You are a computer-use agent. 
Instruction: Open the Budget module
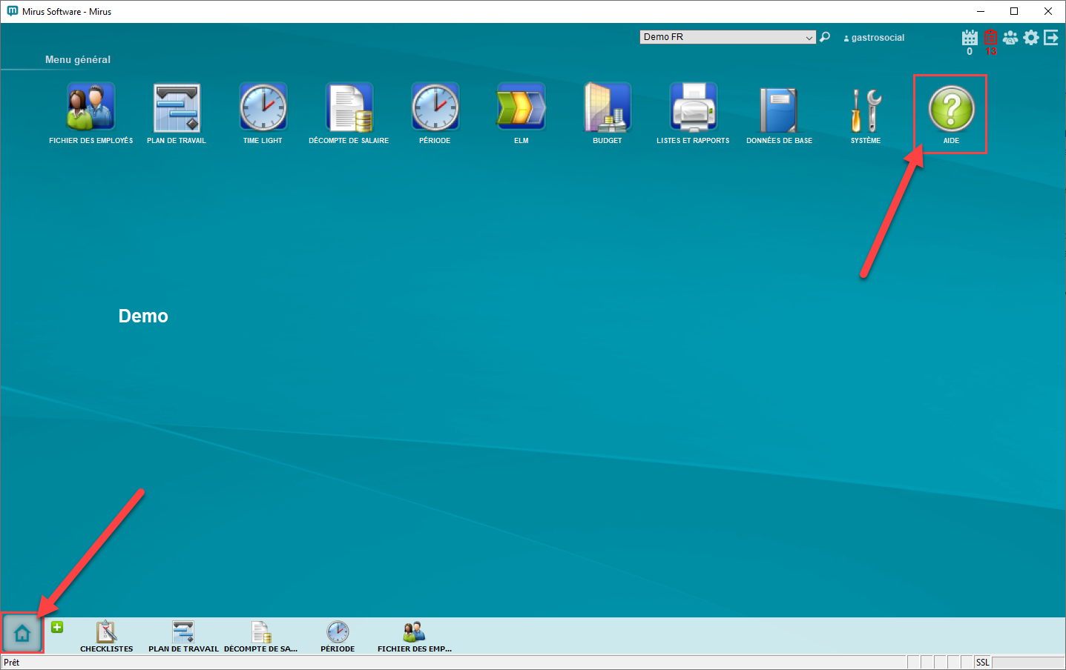tap(608, 113)
